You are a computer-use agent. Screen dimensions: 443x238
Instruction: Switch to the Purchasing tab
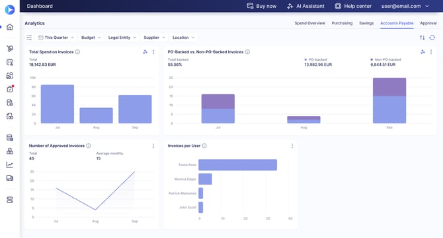pyautogui.click(x=342, y=23)
